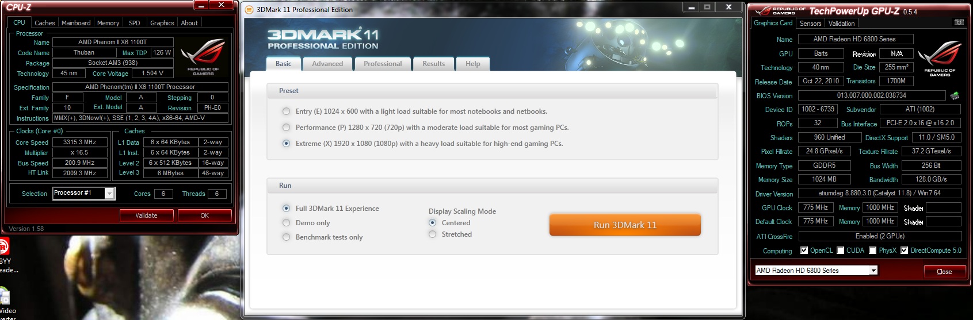
Task: Switch to the Mainboard tab in CPU-Z
Action: coord(76,23)
